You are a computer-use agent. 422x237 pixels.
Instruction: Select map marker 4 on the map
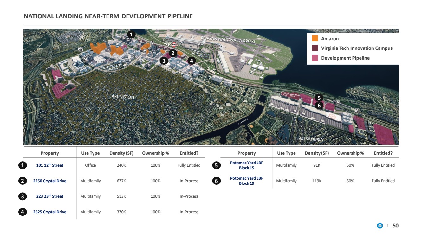191,60
